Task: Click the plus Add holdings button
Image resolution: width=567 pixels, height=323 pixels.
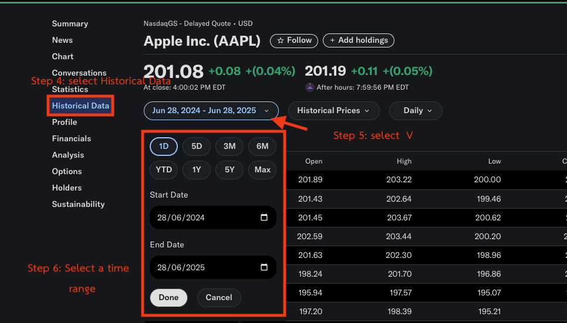Action: [x=359, y=40]
